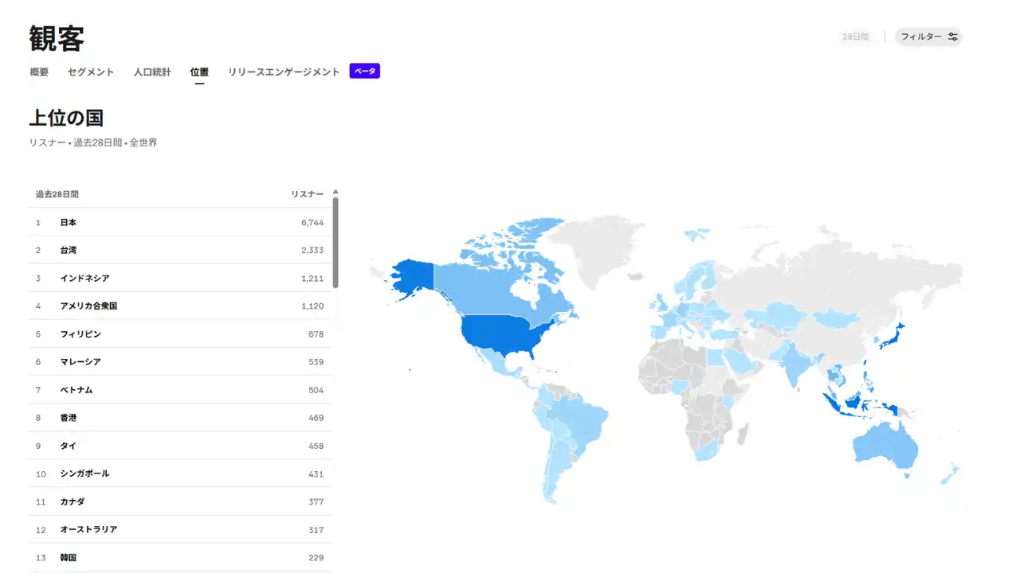The height and width of the screenshot is (573, 1020).
Task: Sort by the リスナー column header
Action: coord(307,194)
